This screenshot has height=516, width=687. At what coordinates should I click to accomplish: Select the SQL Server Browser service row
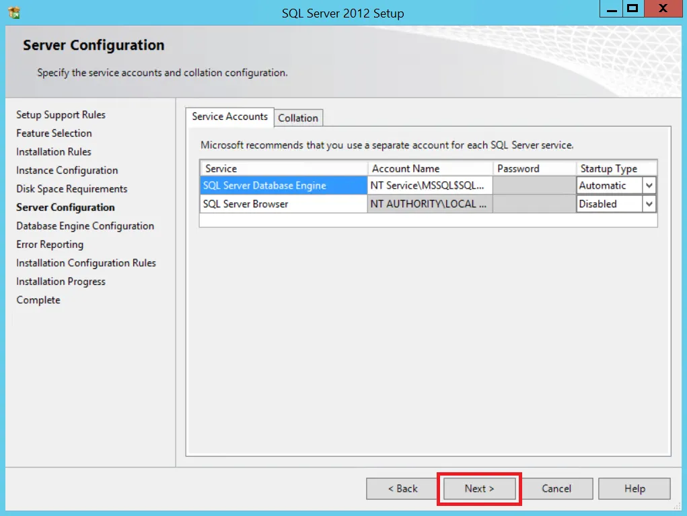283,204
